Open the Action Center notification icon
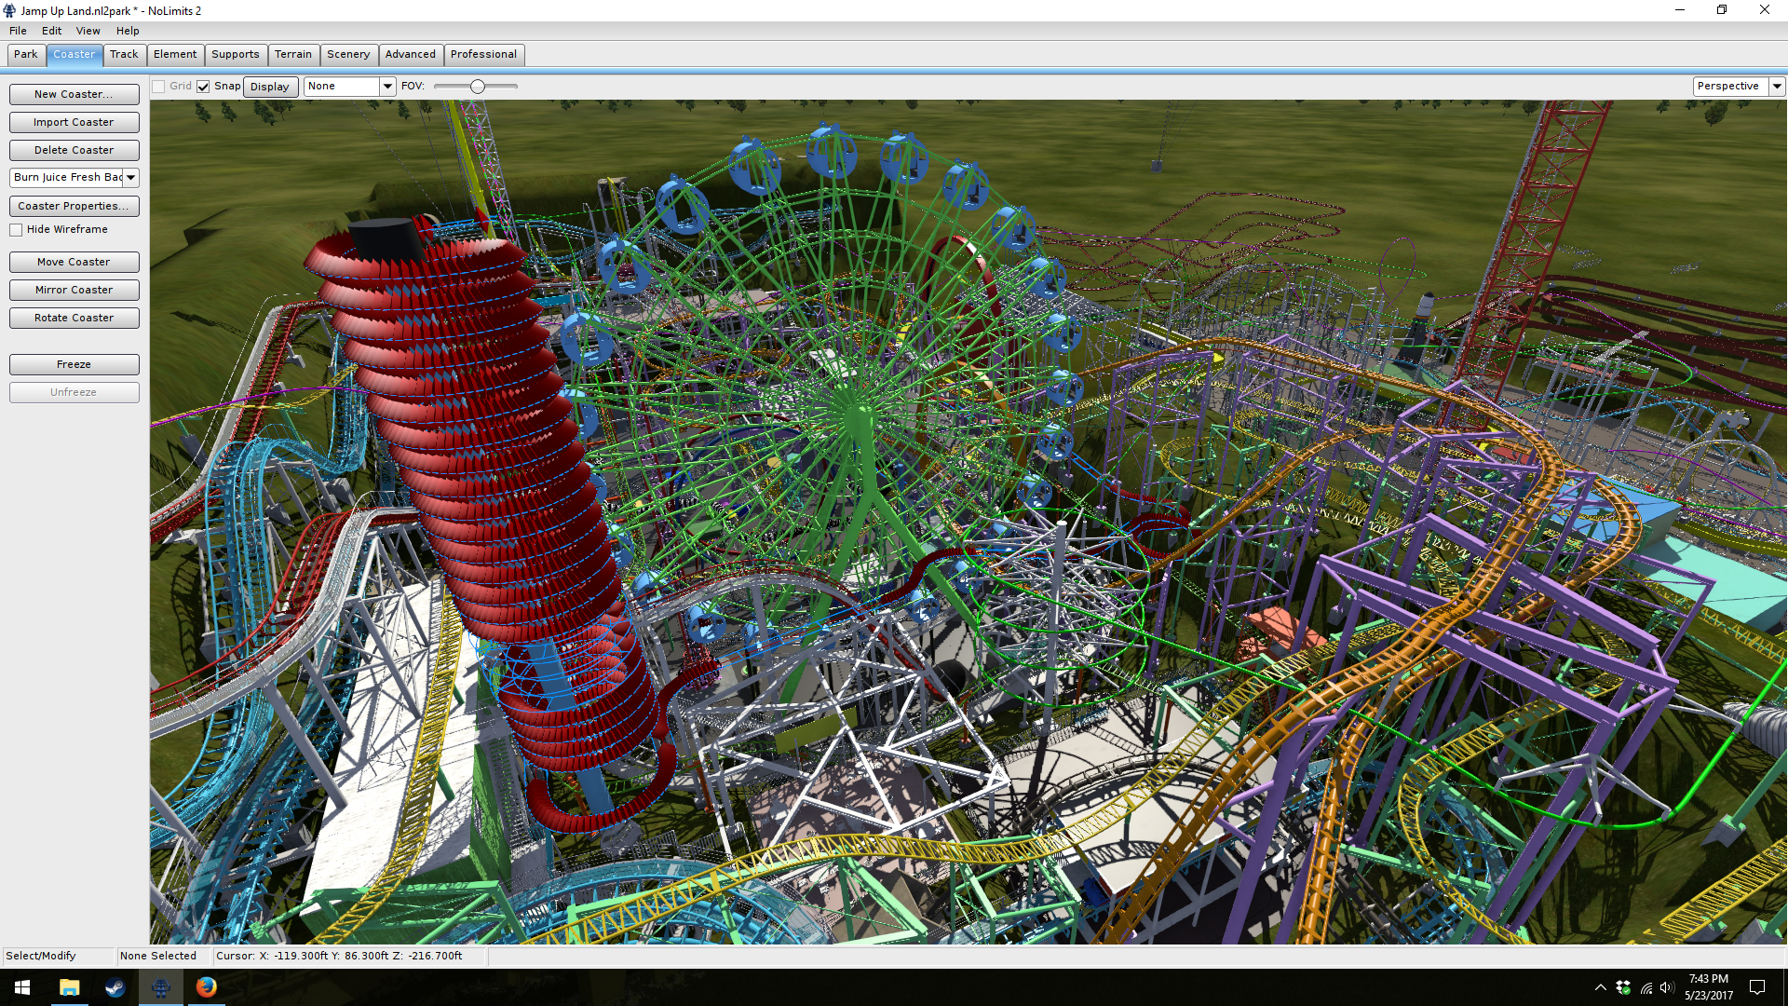 coord(1757,987)
